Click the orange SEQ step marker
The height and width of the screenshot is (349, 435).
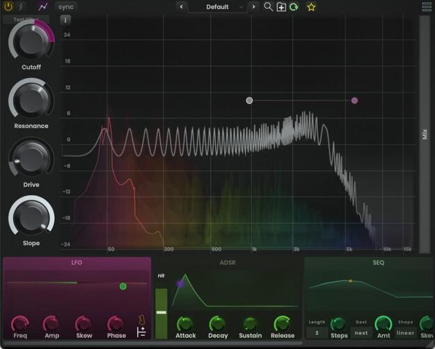click(350, 281)
